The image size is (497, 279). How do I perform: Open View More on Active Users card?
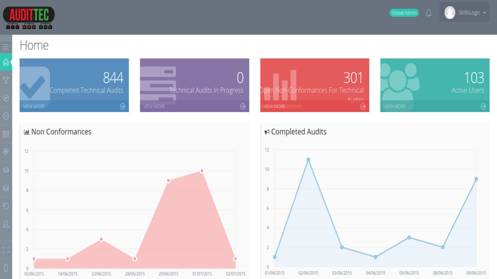tap(435, 106)
